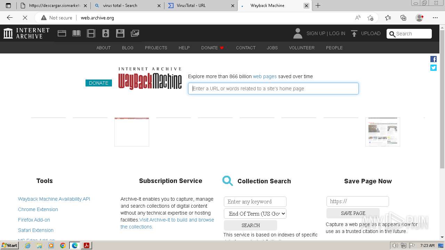Open the Collections icon in Edge toolbar

click(403, 18)
